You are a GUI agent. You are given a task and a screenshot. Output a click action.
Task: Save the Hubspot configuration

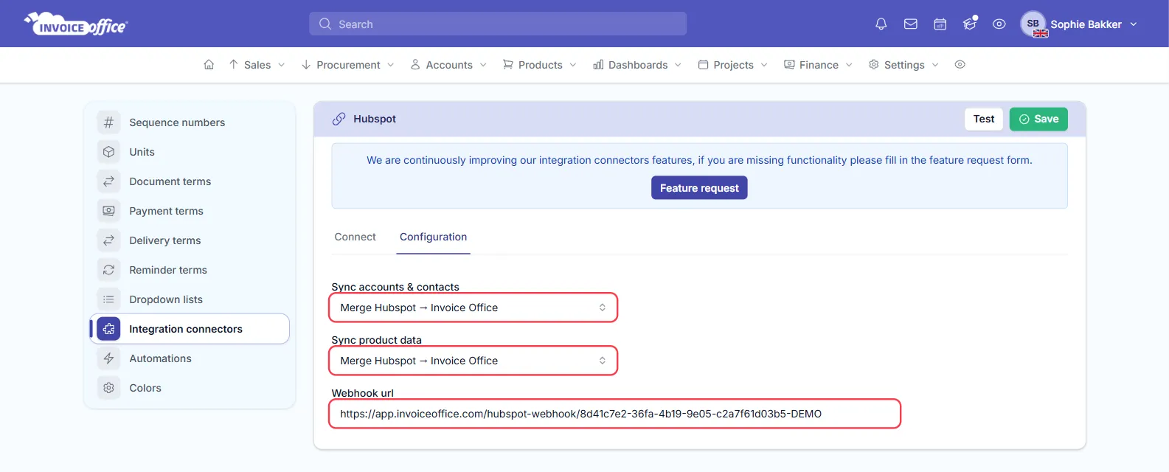pos(1038,119)
